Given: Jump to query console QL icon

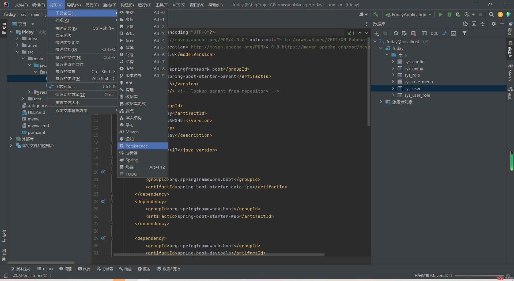Looking at the screenshot, I should 453,33.
